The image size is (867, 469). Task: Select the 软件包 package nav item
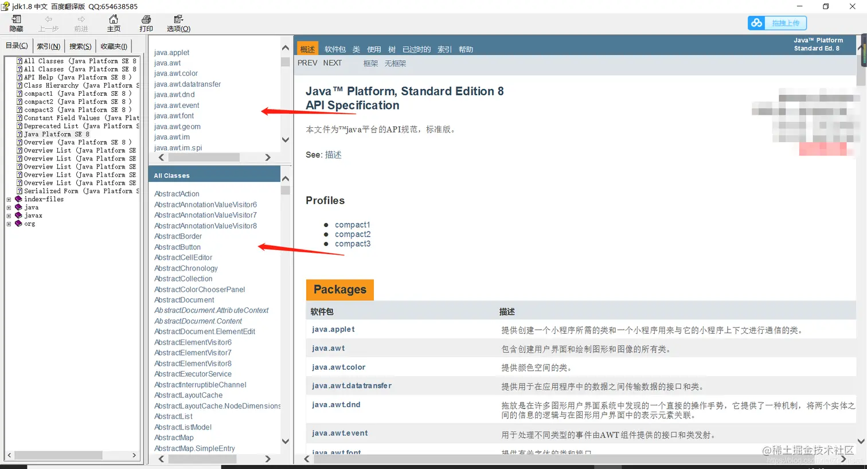[x=335, y=49]
